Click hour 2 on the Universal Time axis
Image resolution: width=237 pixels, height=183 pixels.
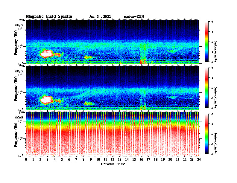(x=40, y=159)
